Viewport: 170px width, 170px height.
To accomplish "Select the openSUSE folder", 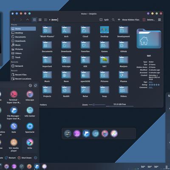I will coord(85,76).
